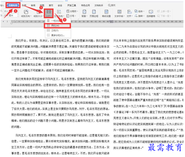Switch to the 视图 view tab
The height and width of the screenshot is (157, 185).
[x=42, y=5]
